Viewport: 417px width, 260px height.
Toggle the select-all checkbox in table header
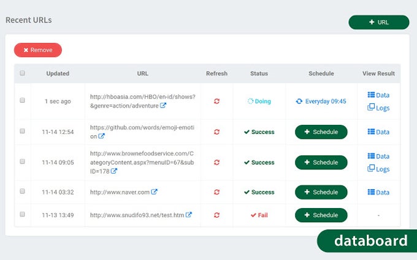coord(23,73)
